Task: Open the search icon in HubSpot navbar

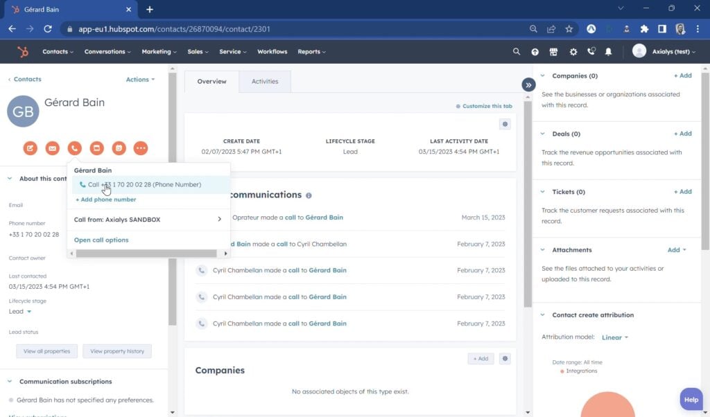Action: tap(516, 51)
